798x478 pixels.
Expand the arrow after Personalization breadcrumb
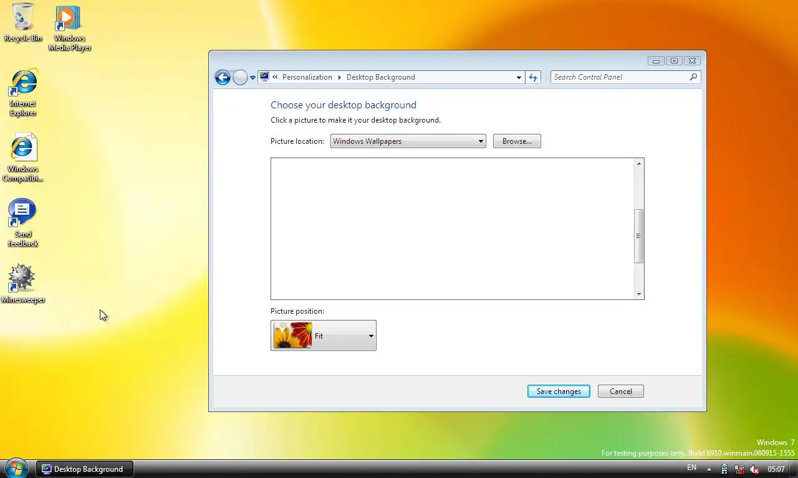point(340,77)
